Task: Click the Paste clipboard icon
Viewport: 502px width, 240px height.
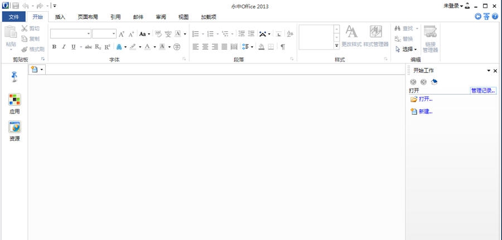Action: [11, 33]
